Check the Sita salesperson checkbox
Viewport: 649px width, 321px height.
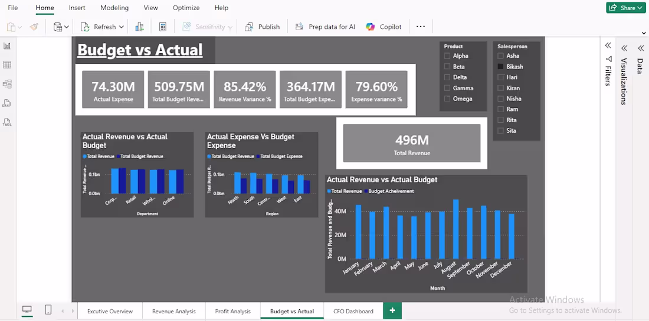(500, 130)
